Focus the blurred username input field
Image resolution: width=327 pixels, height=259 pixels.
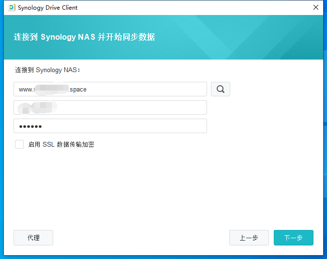[x=110, y=107]
